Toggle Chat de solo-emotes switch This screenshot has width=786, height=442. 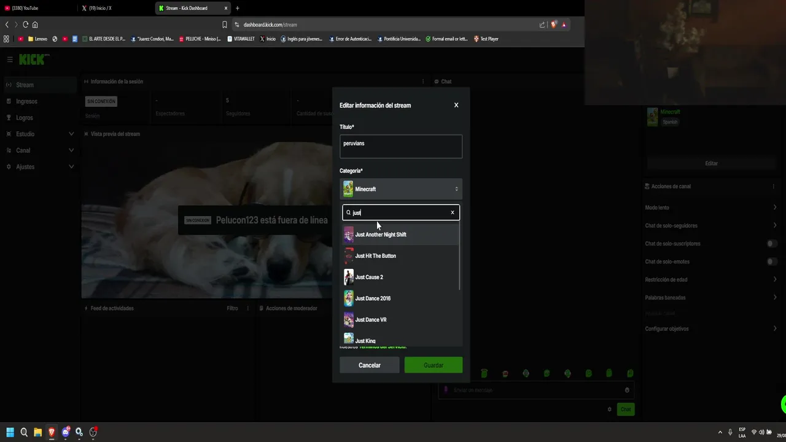pyautogui.click(x=772, y=262)
